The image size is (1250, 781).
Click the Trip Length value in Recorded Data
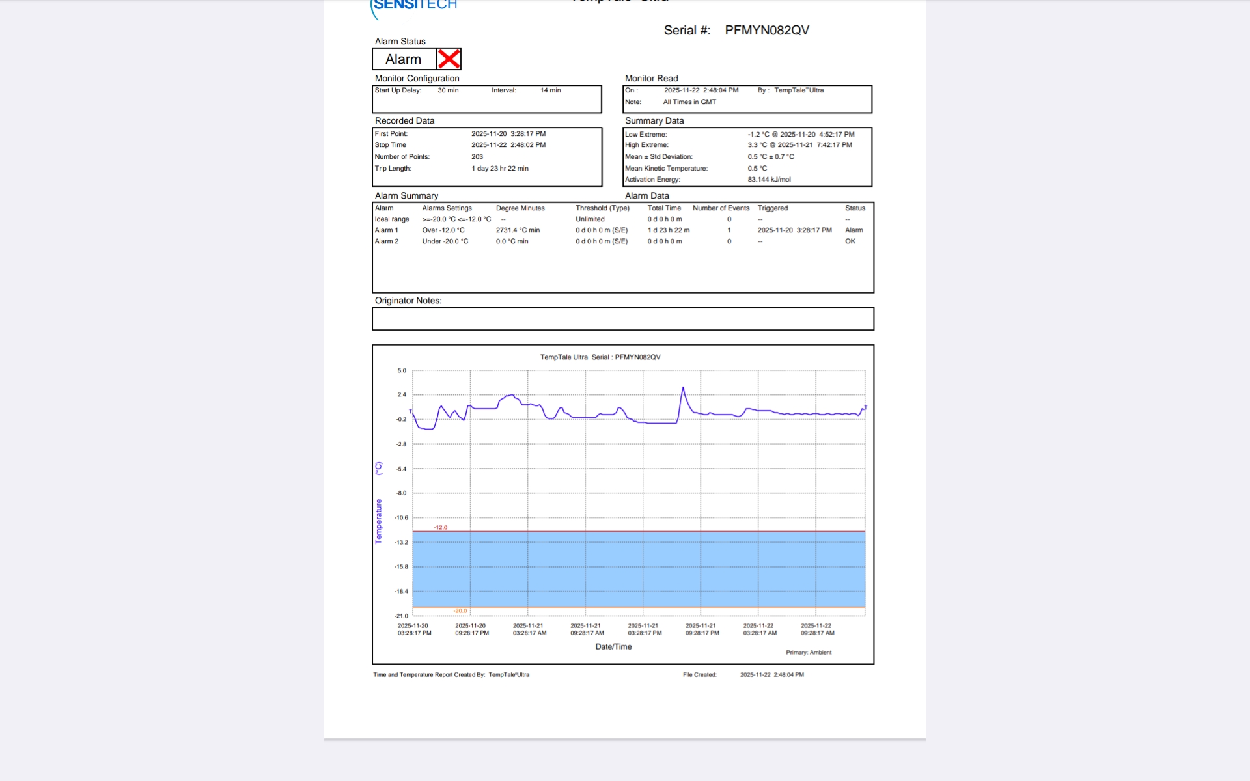point(499,169)
